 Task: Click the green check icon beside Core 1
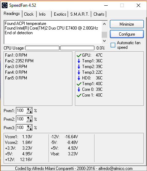[x=79, y=95]
